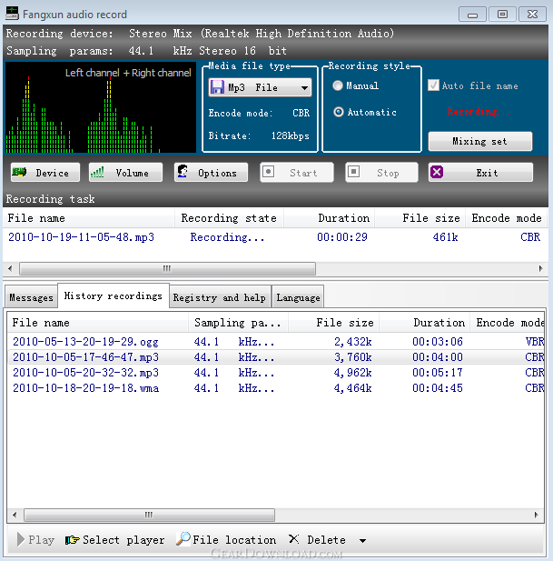Select the Manual recording style

pyautogui.click(x=339, y=86)
